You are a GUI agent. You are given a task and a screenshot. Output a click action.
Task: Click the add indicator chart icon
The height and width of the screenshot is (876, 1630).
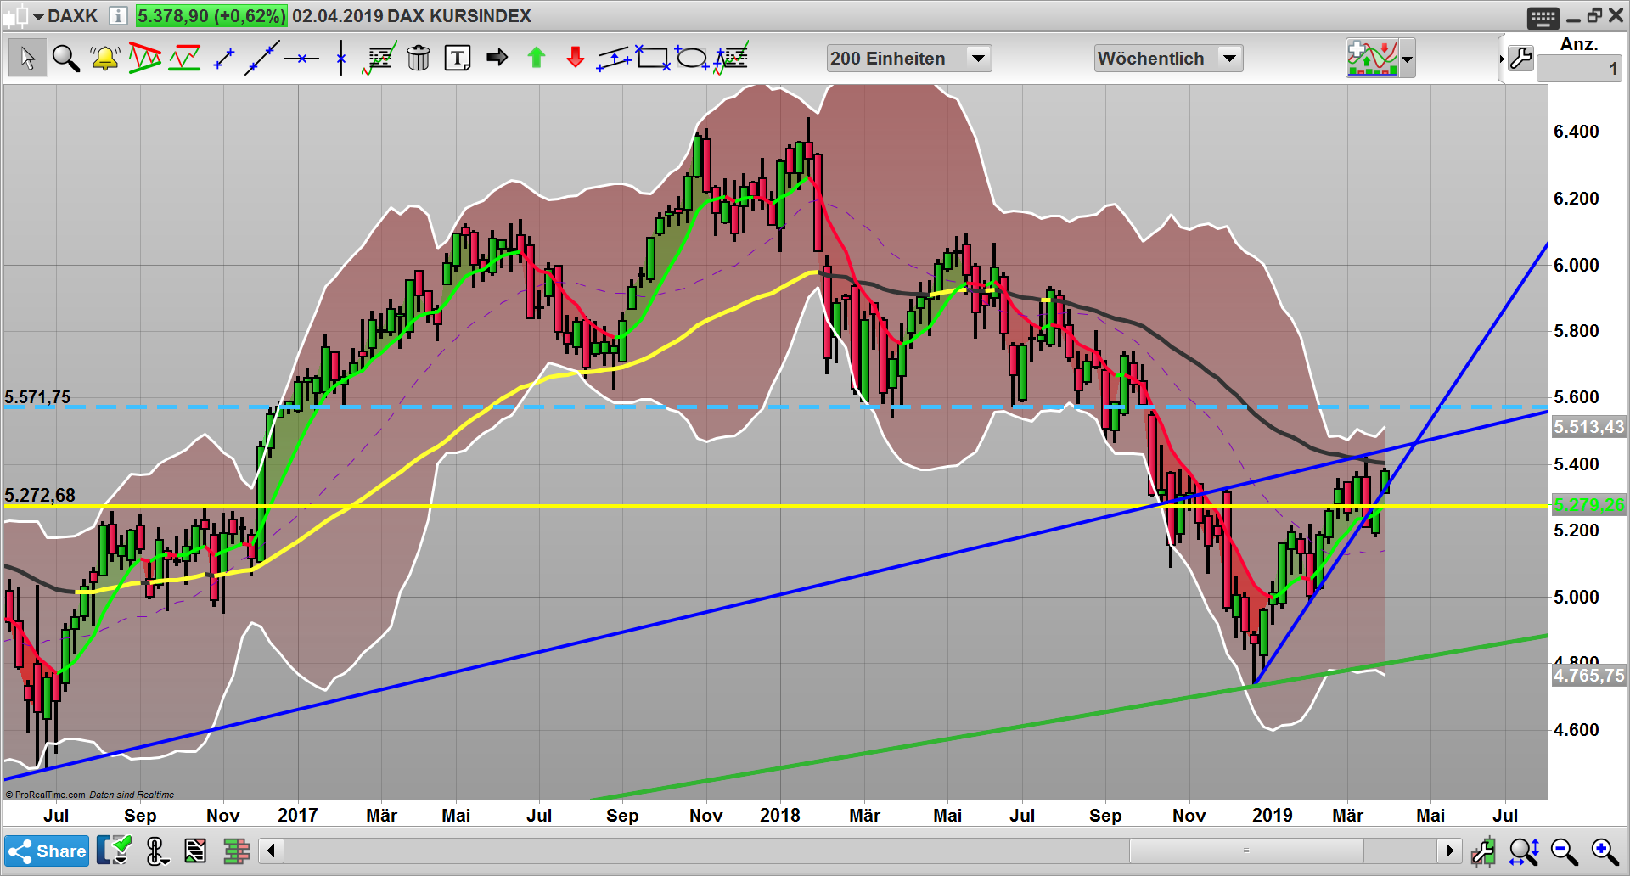point(1372,59)
